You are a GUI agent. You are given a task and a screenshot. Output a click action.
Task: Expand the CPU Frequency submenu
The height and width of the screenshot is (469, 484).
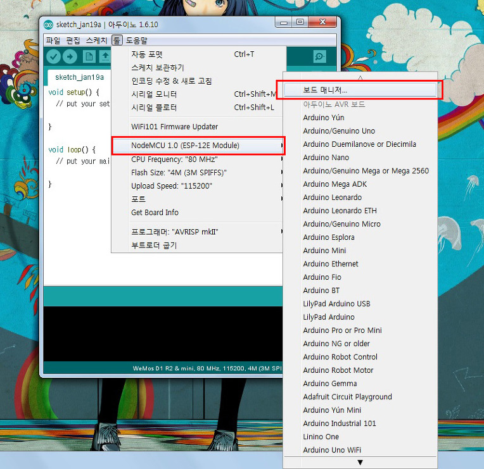(x=197, y=159)
